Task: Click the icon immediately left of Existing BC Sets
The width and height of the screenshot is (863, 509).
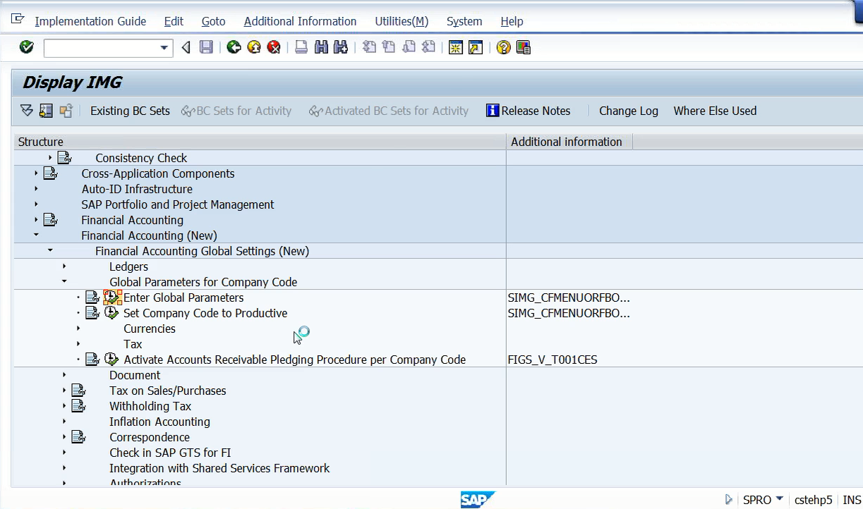Action: tap(66, 111)
